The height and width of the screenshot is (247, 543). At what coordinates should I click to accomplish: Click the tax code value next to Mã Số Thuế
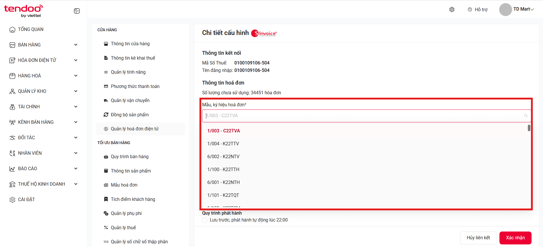coord(252,63)
